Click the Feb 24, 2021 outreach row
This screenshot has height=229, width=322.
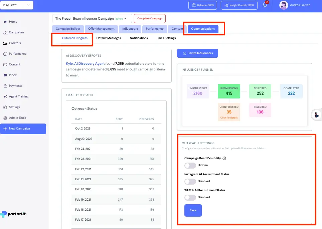[116, 149]
